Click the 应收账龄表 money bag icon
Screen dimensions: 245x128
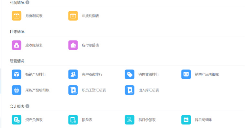(16, 45)
